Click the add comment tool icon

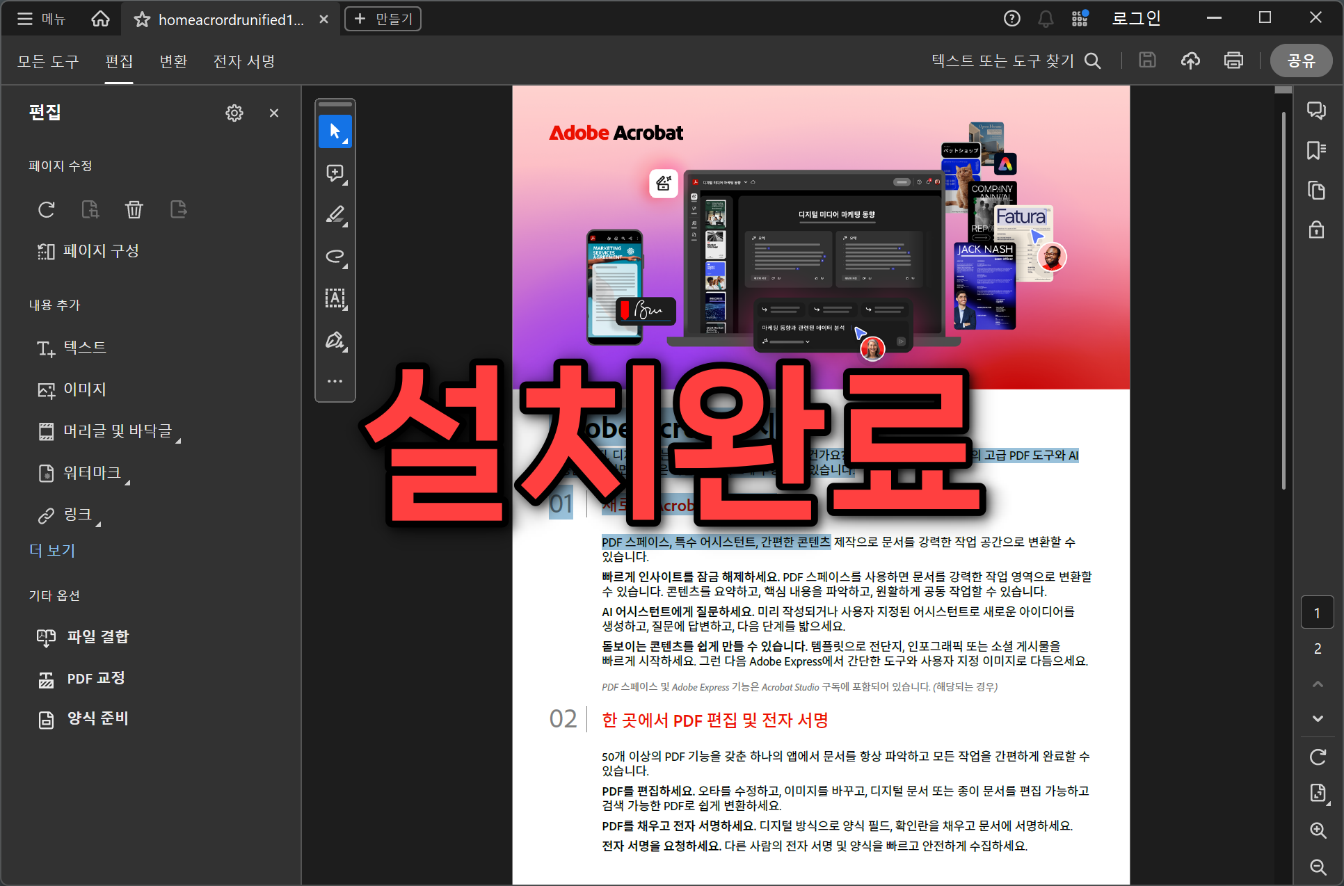point(335,173)
